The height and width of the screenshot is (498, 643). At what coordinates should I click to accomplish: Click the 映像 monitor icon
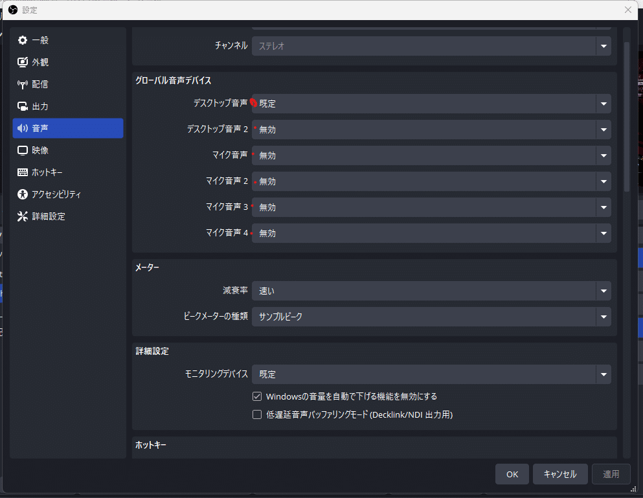click(23, 150)
